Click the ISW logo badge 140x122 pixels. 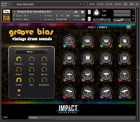(7, 18)
